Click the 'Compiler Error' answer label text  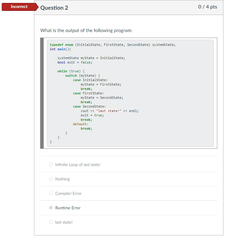pos(68,193)
